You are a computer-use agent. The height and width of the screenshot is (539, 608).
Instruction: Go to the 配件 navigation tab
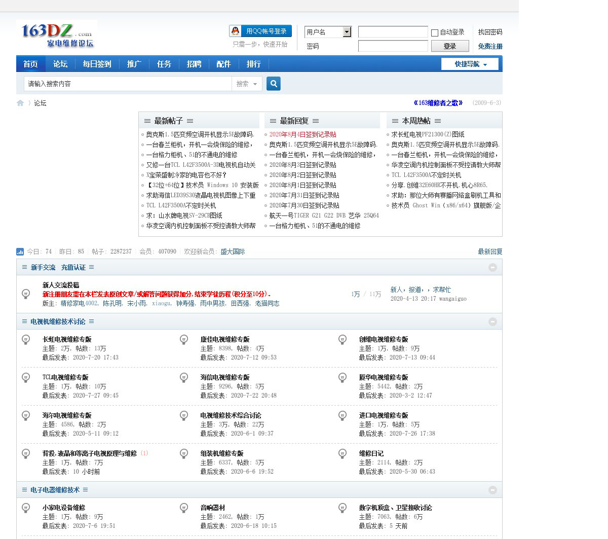[x=223, y=64]
